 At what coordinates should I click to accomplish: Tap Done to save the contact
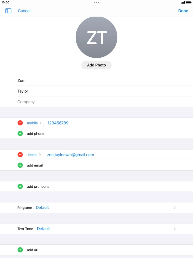tap(183, 11)
